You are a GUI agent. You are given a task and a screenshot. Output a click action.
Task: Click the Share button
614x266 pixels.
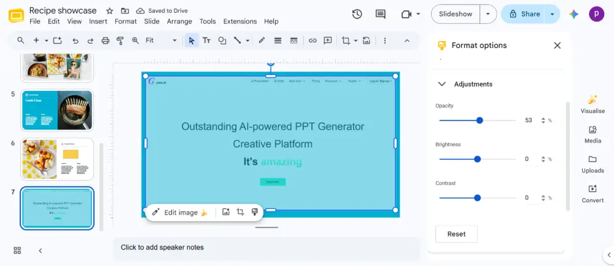524,14
